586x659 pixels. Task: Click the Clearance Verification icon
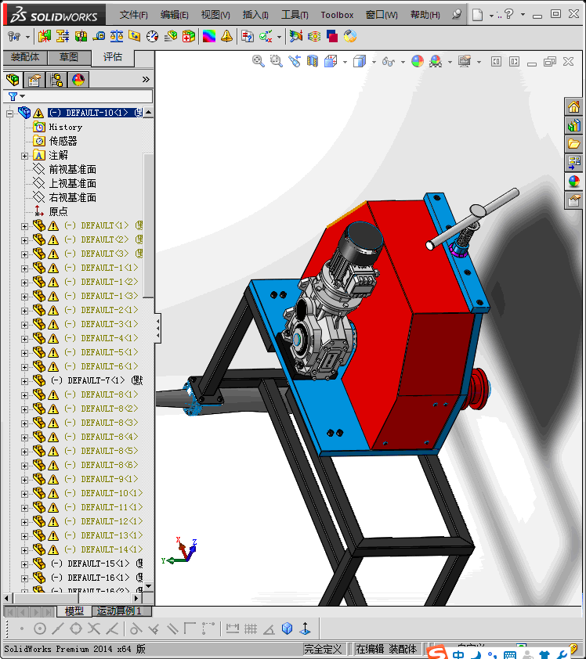coord(62,37)
